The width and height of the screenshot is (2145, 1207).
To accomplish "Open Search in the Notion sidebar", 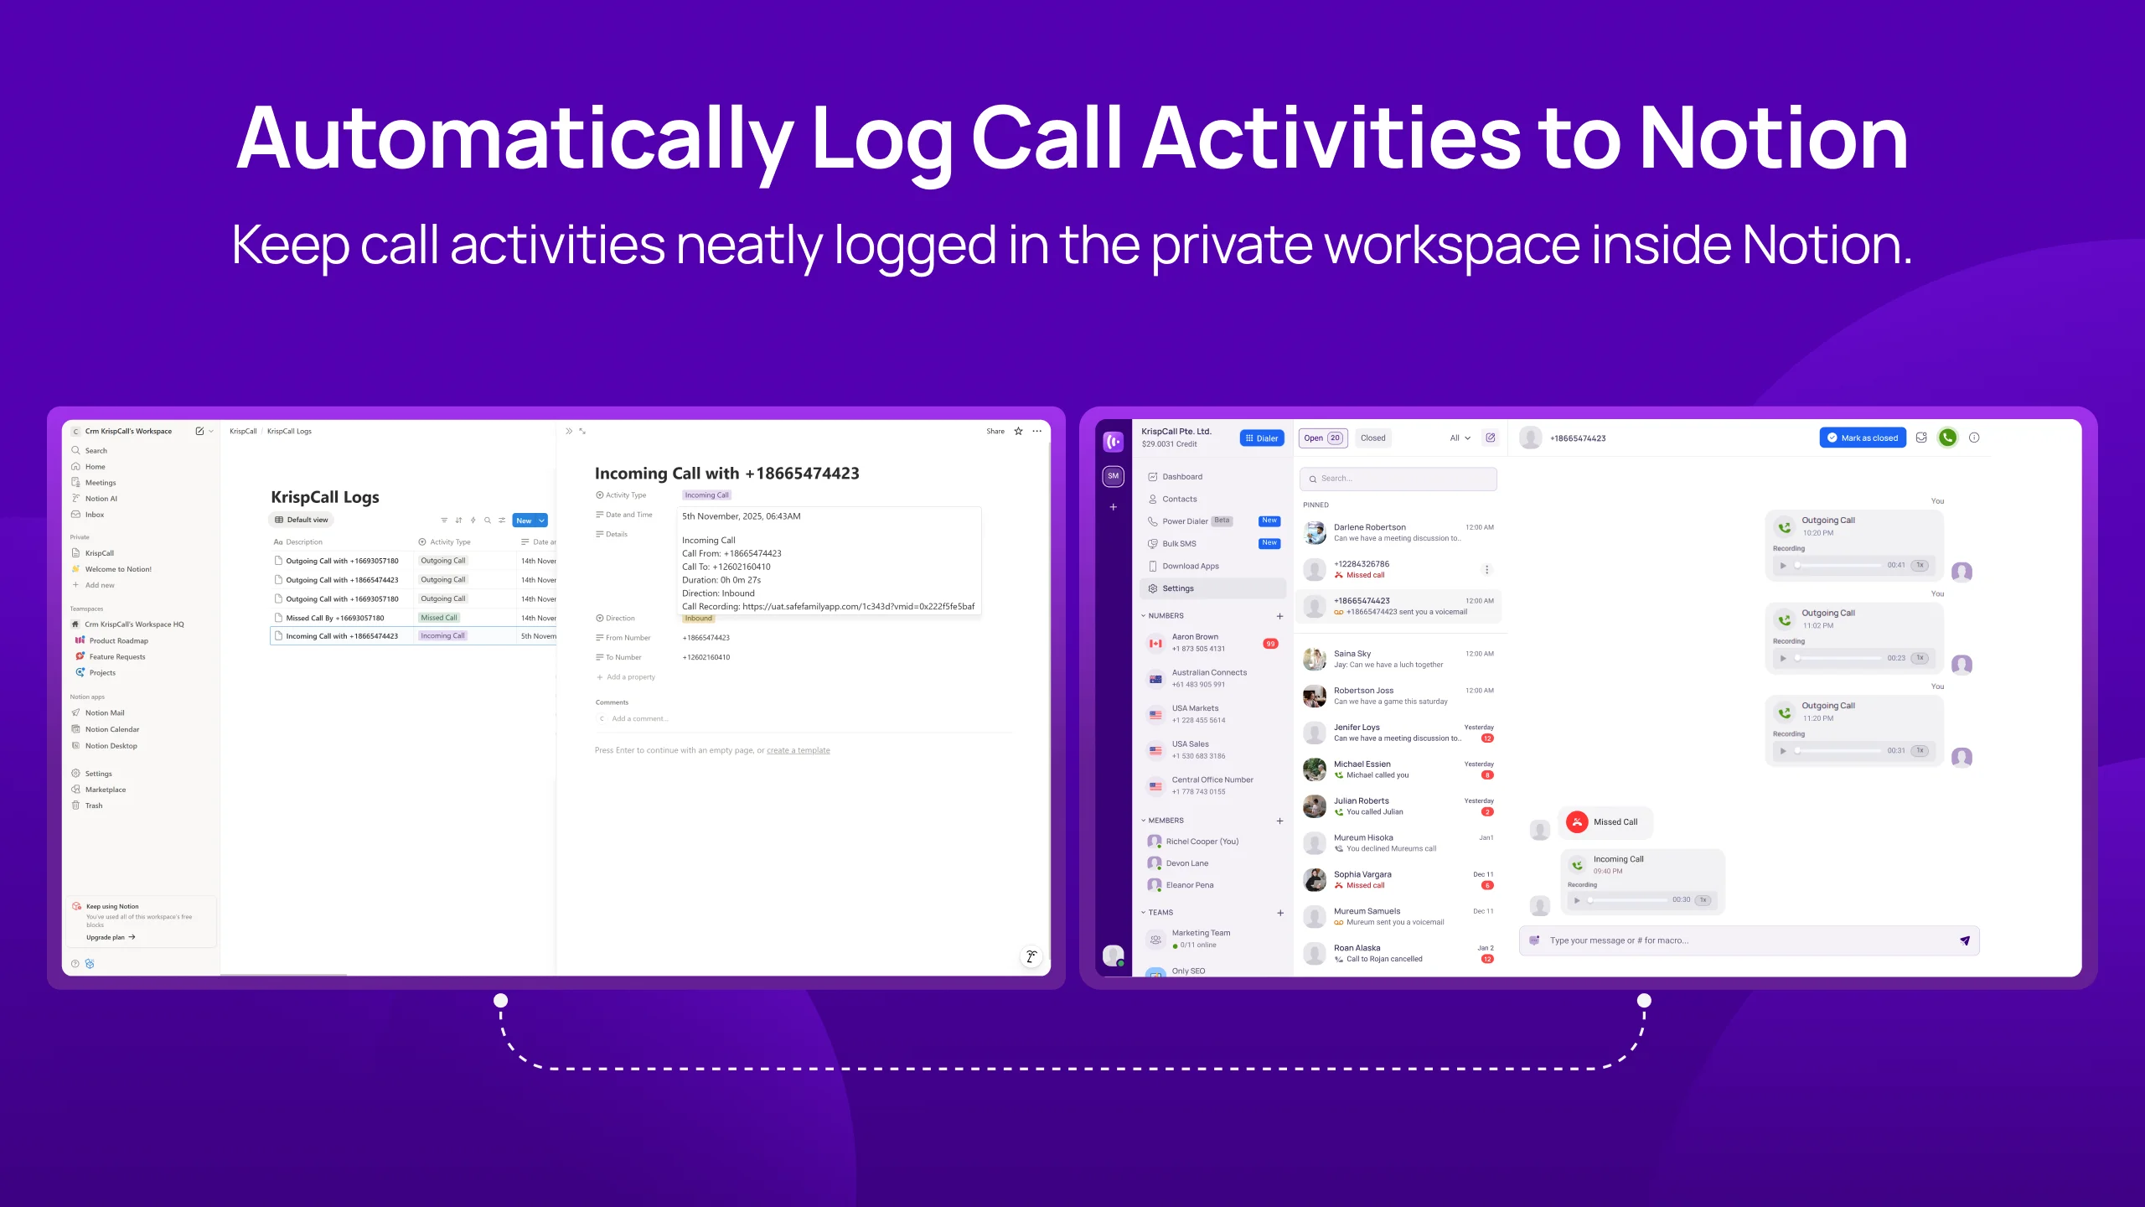I will pyautogui.click(x=90, y=450).
